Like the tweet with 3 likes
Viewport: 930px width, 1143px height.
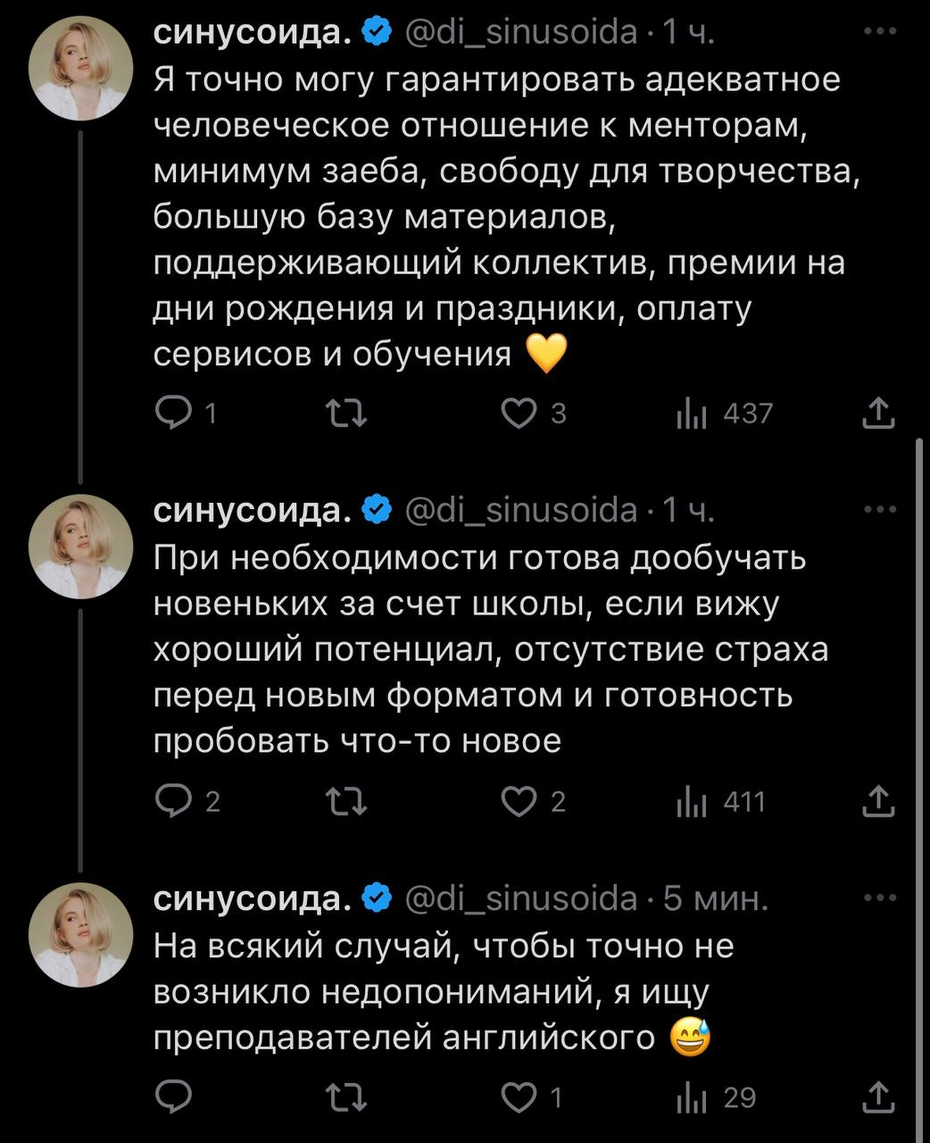pos(519,413)
